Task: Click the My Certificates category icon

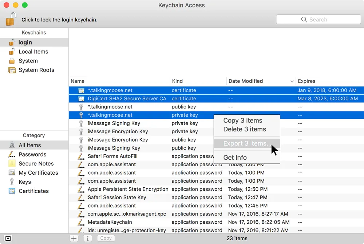Action: point(12,172)
